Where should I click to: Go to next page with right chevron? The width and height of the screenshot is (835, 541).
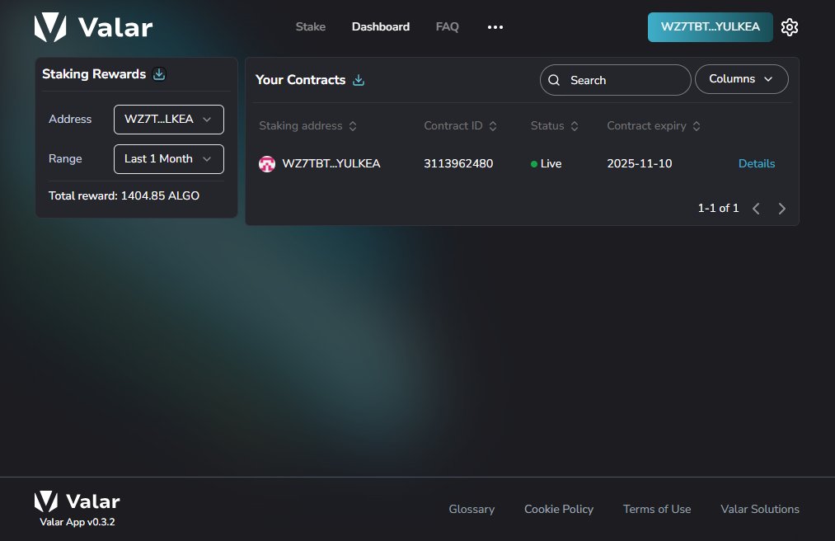[x=781, y=209]
